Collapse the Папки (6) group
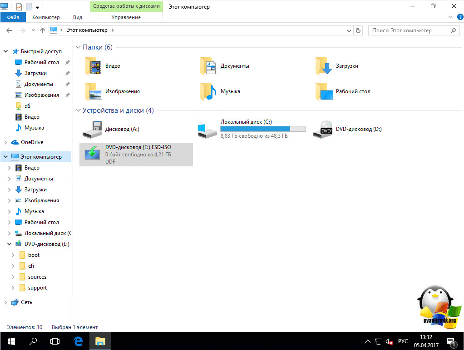Image resolution: width=464 pixels, height=350 pixels. pos(78,47)
